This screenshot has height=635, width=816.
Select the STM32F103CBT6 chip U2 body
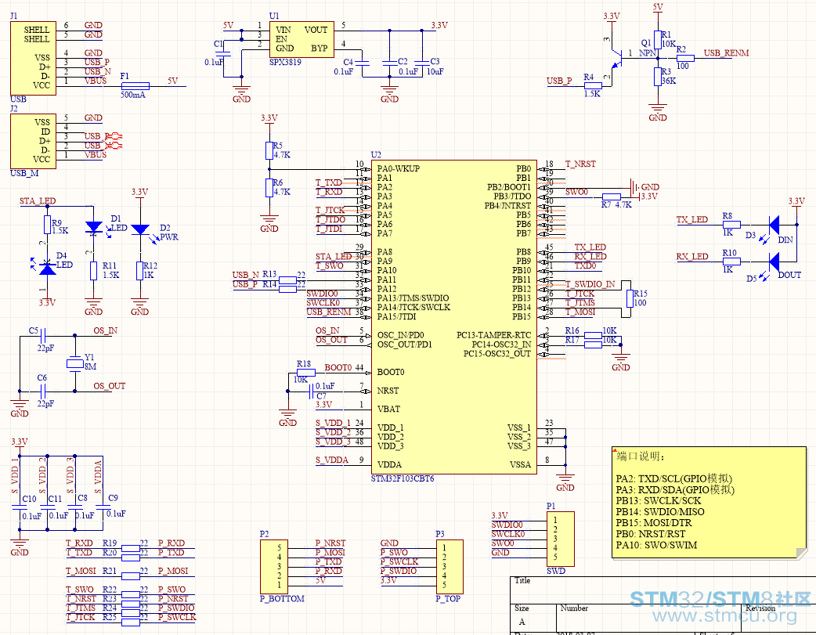pos(453,318)
